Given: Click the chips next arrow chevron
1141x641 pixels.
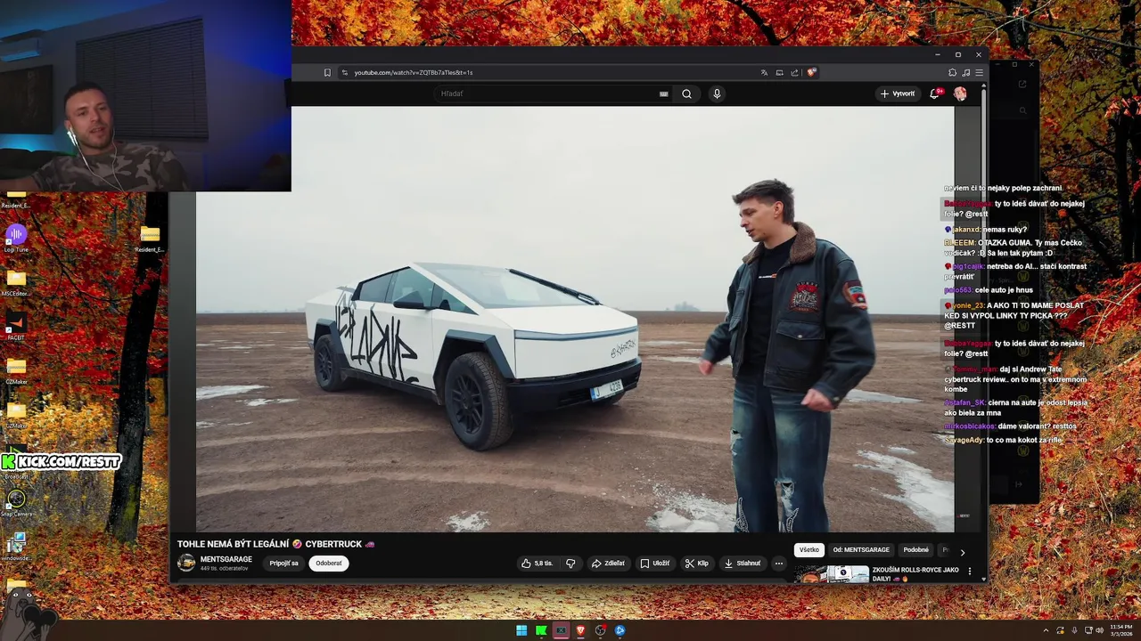Looking at the screenshot, I should coord(962,552).
